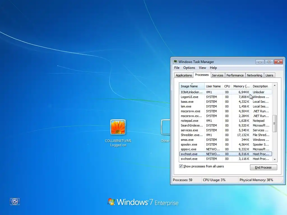Click the highlighted svchost.exe 8,516 K row
Screen dimensions: 287x215
coord(226,154)
